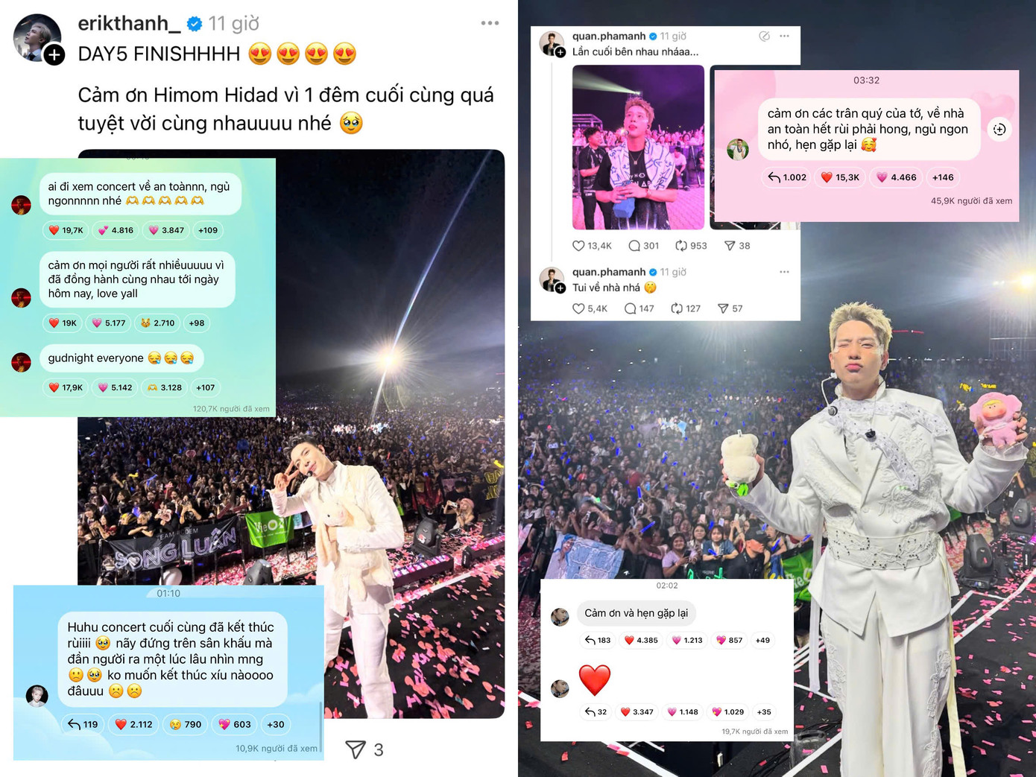Reply using the 1.002 replies button
This screenshot has height=777, width=1036.
tap(788, 177)
